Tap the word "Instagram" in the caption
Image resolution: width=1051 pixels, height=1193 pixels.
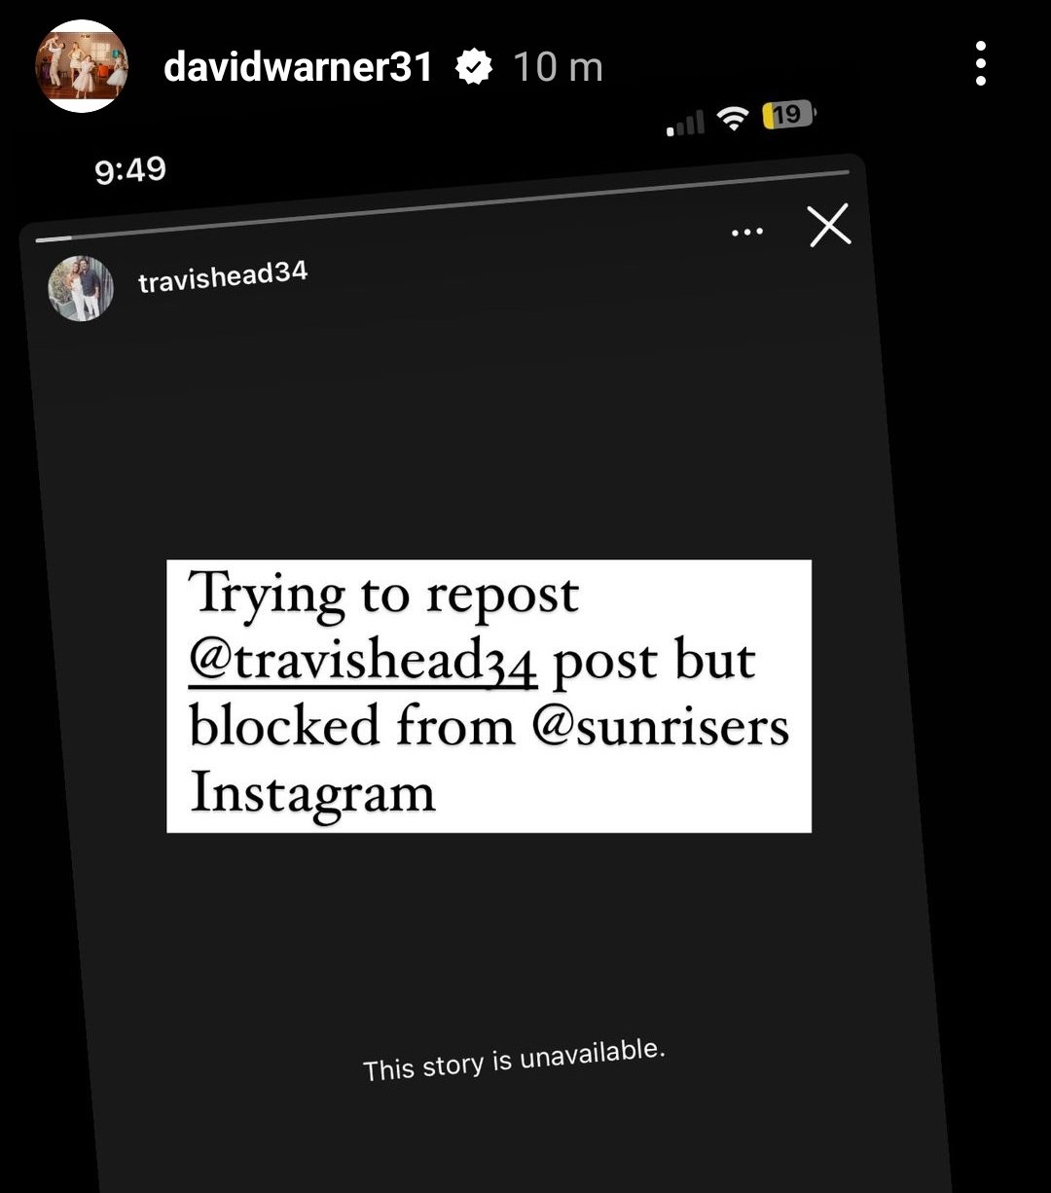coord(312,792)
